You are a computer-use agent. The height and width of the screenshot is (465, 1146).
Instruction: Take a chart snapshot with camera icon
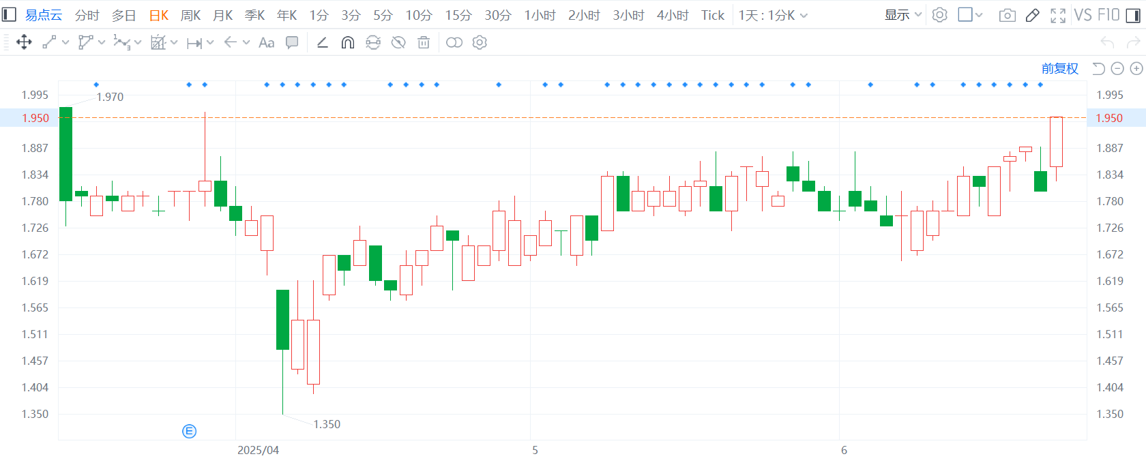point(1008,15)
